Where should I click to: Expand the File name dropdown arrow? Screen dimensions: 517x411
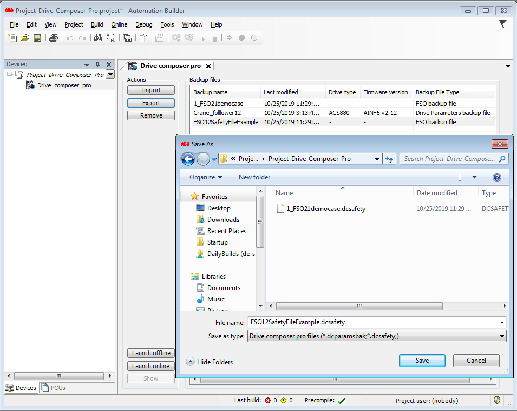(501, 323)
